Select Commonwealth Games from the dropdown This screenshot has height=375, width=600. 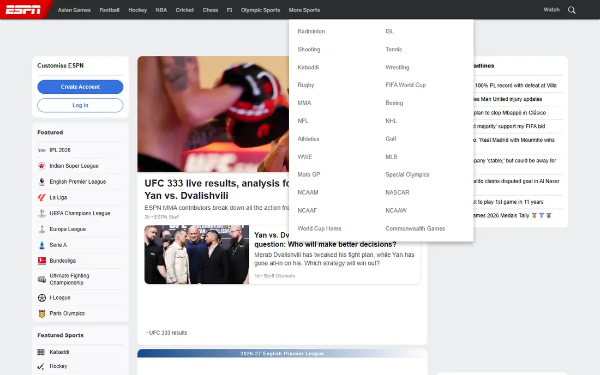pos(415,228)
